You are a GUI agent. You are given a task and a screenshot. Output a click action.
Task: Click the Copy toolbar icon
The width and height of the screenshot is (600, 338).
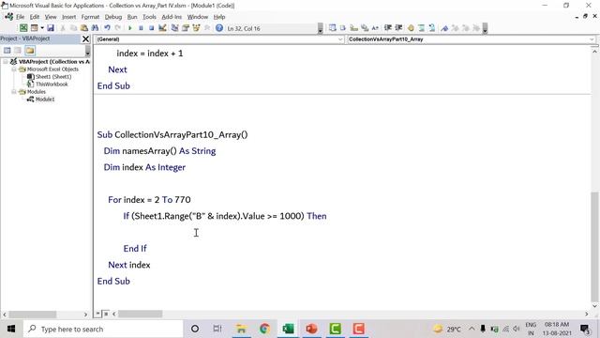pyautogui.click(x=73, y=28)
